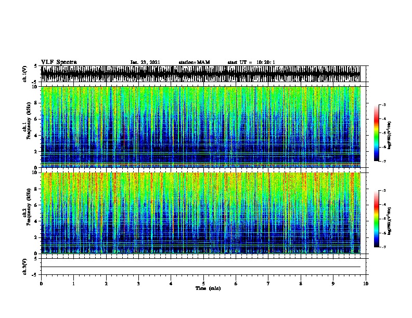Click time axis tick label '10'
This screenshot has height=318, width=412.
pyautogui.click(x=366, y=284)
